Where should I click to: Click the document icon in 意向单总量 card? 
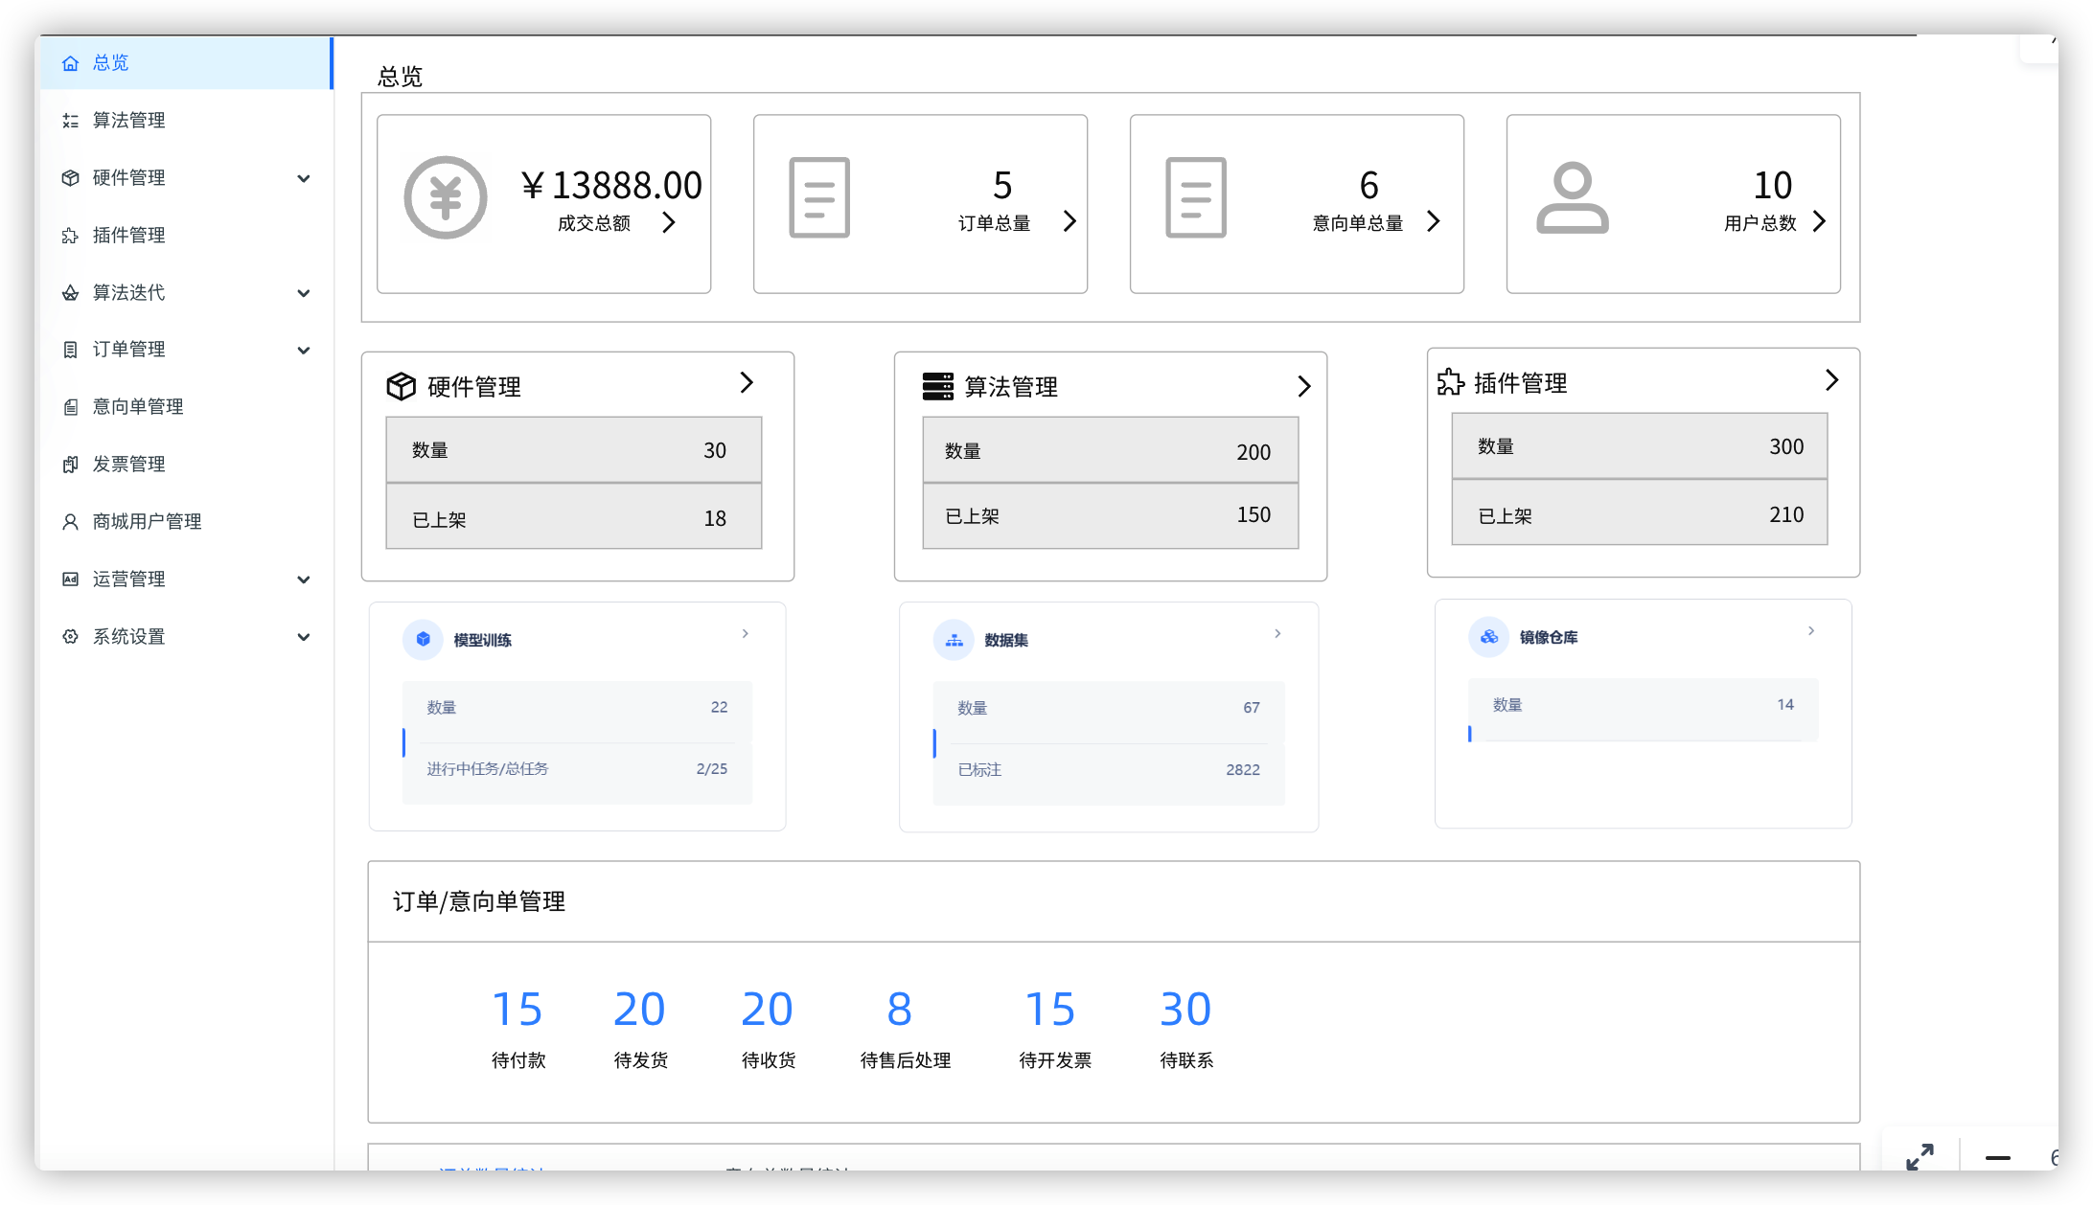(x=1196, y=197)
